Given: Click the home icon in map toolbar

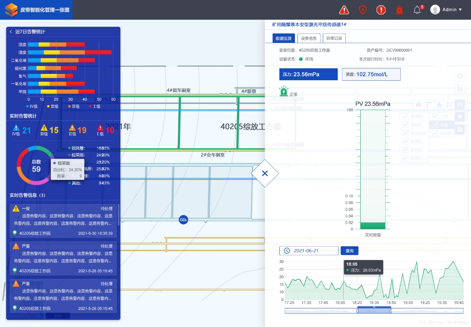Looking at the screenshot, I should [418, 105].
